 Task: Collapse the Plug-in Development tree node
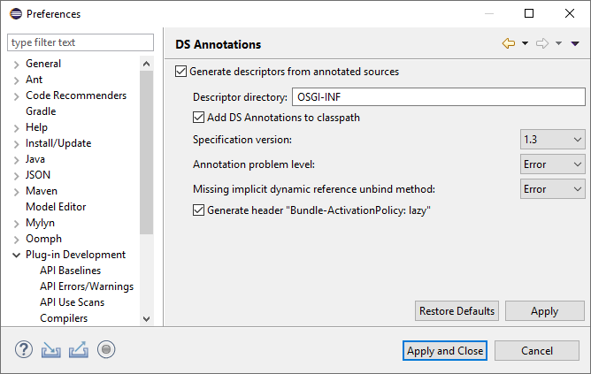[x=16, y=255]
